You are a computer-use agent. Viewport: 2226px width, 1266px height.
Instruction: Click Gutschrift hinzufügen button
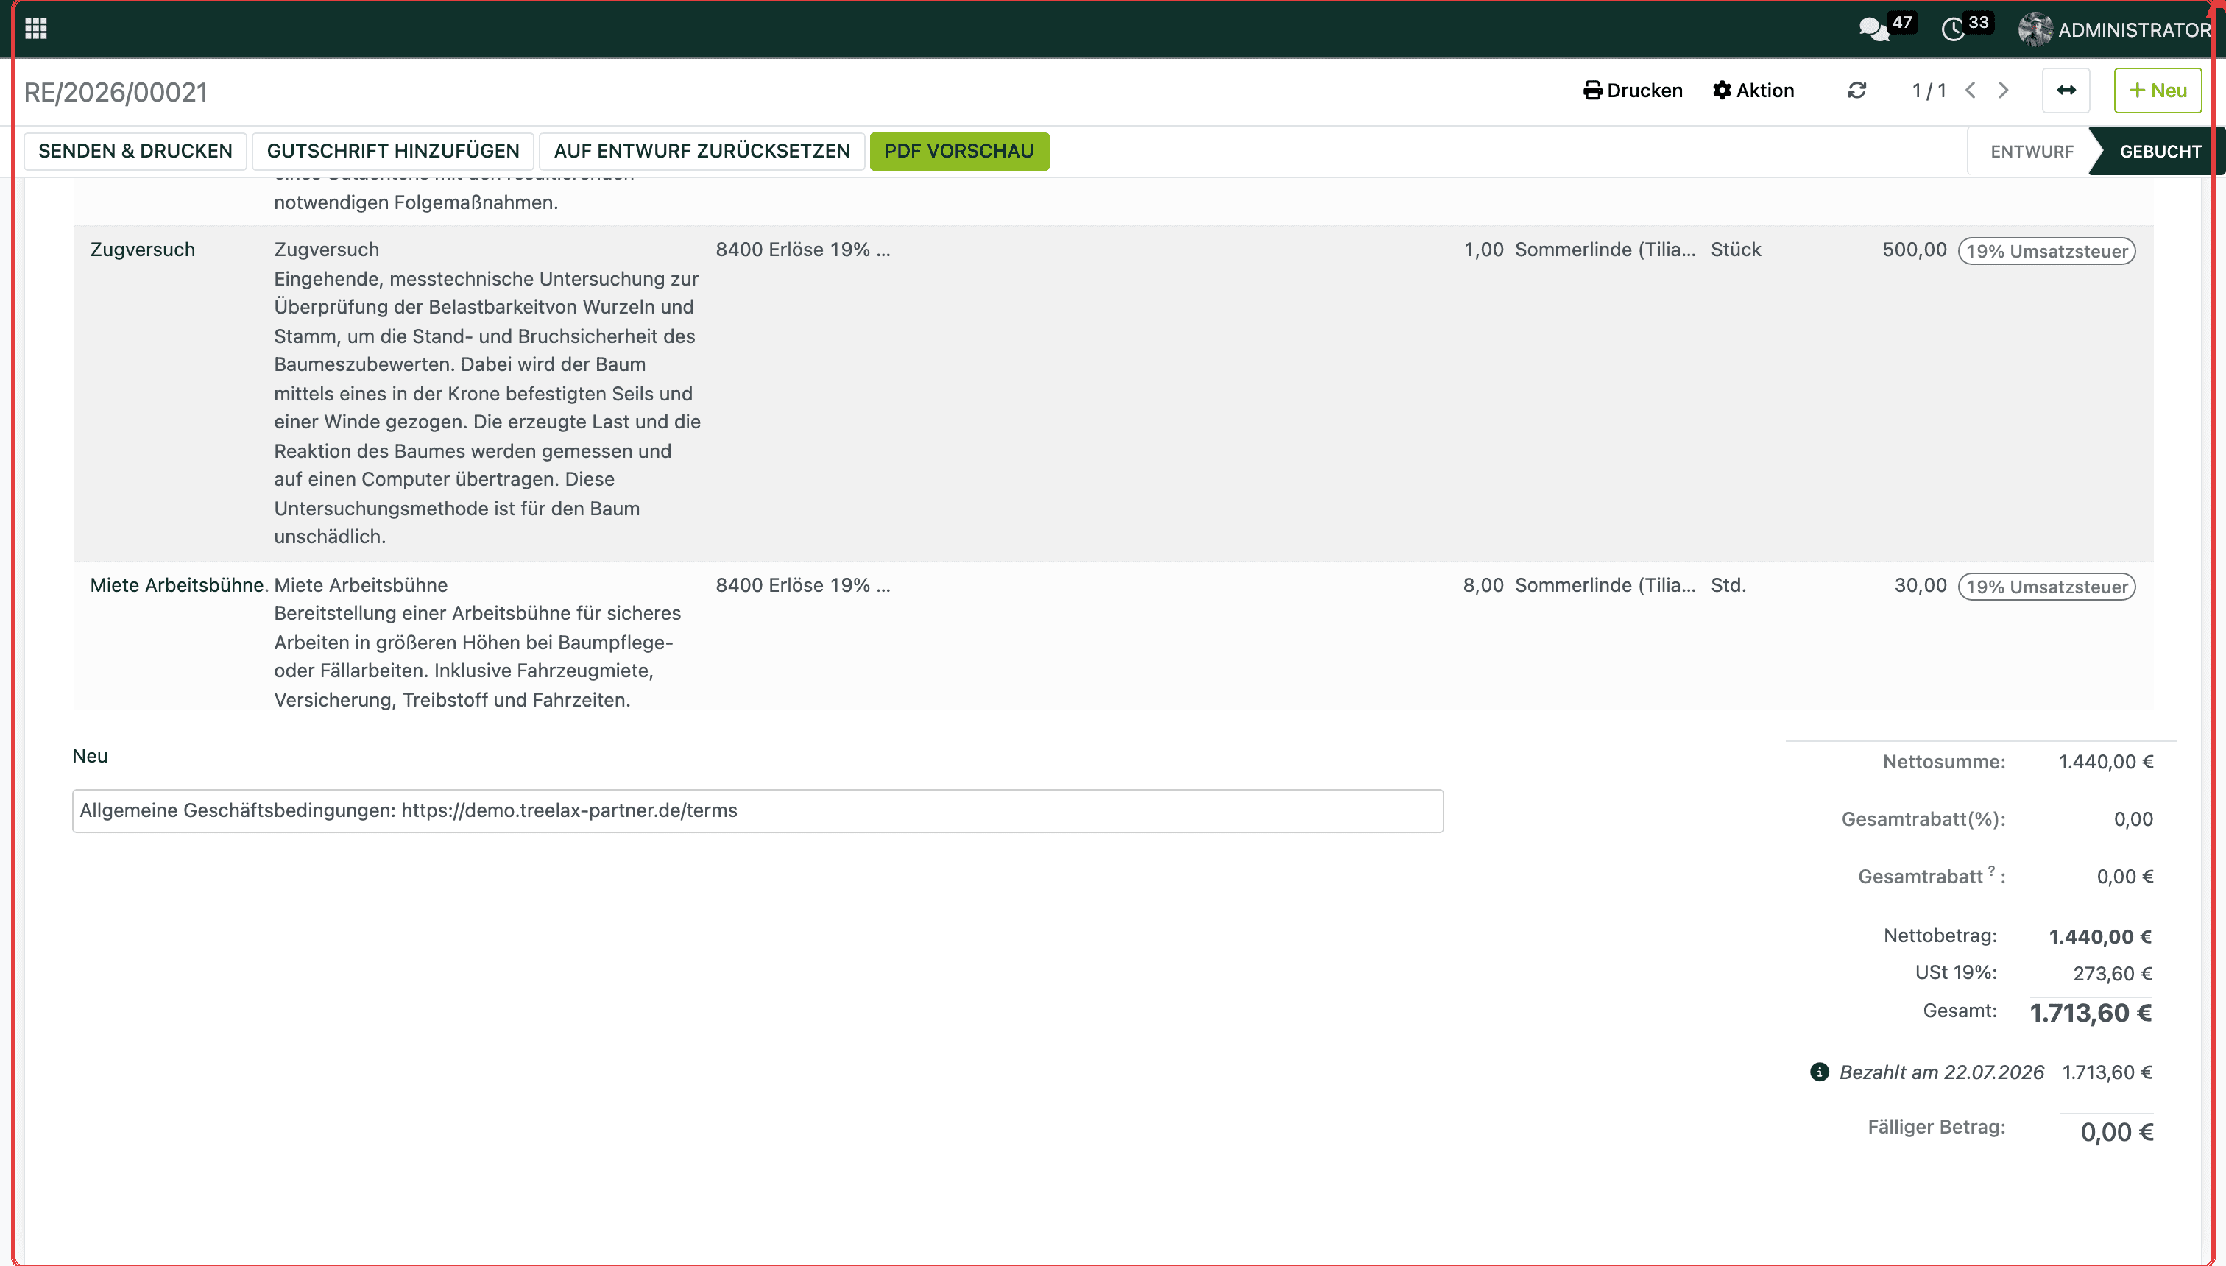393,152
